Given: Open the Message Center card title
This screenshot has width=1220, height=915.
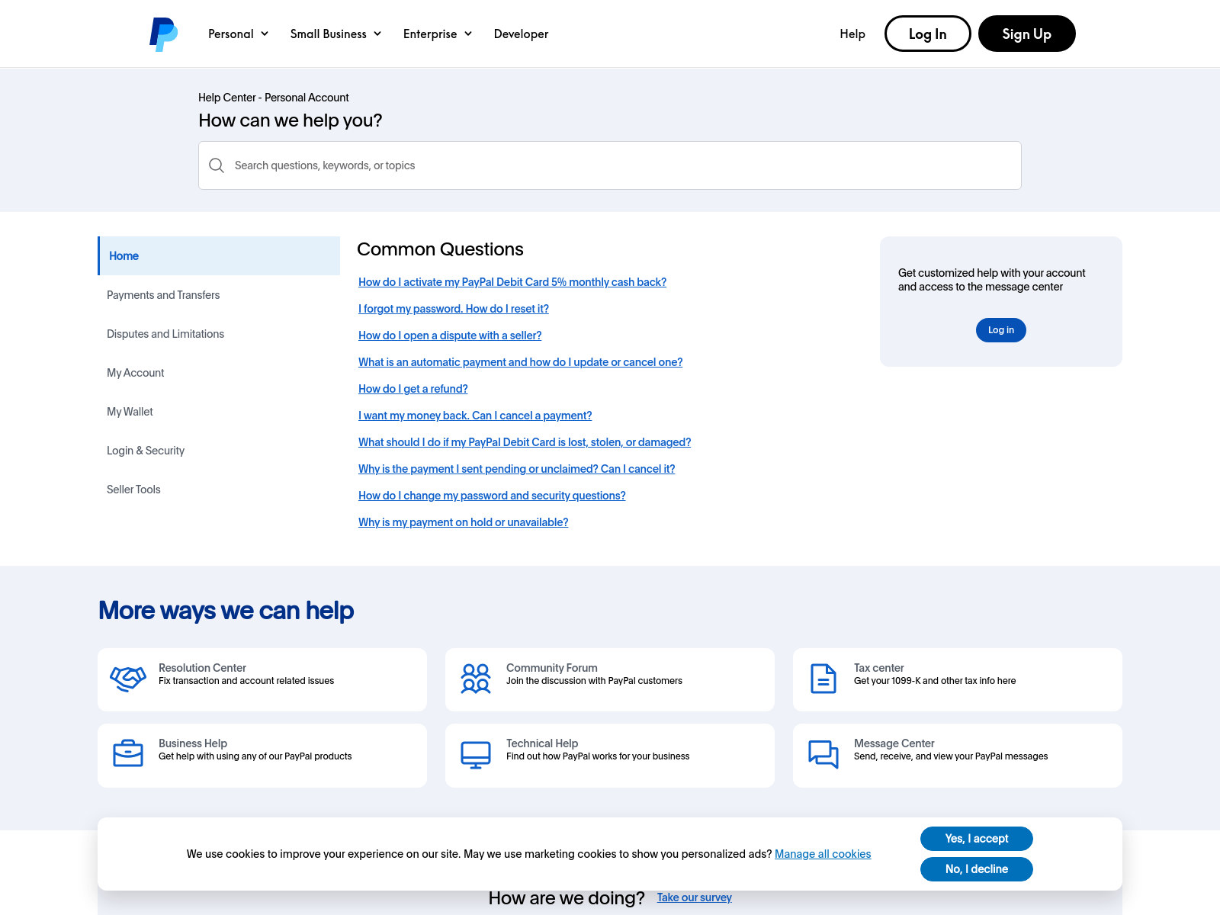Looking at the screenshot, I should (x=894, y=743).
